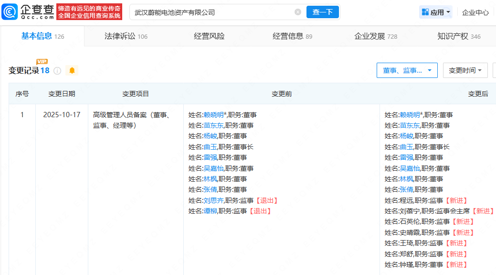Click the Qcc.com logo icon
496x275 pixels.
(10, 12)
